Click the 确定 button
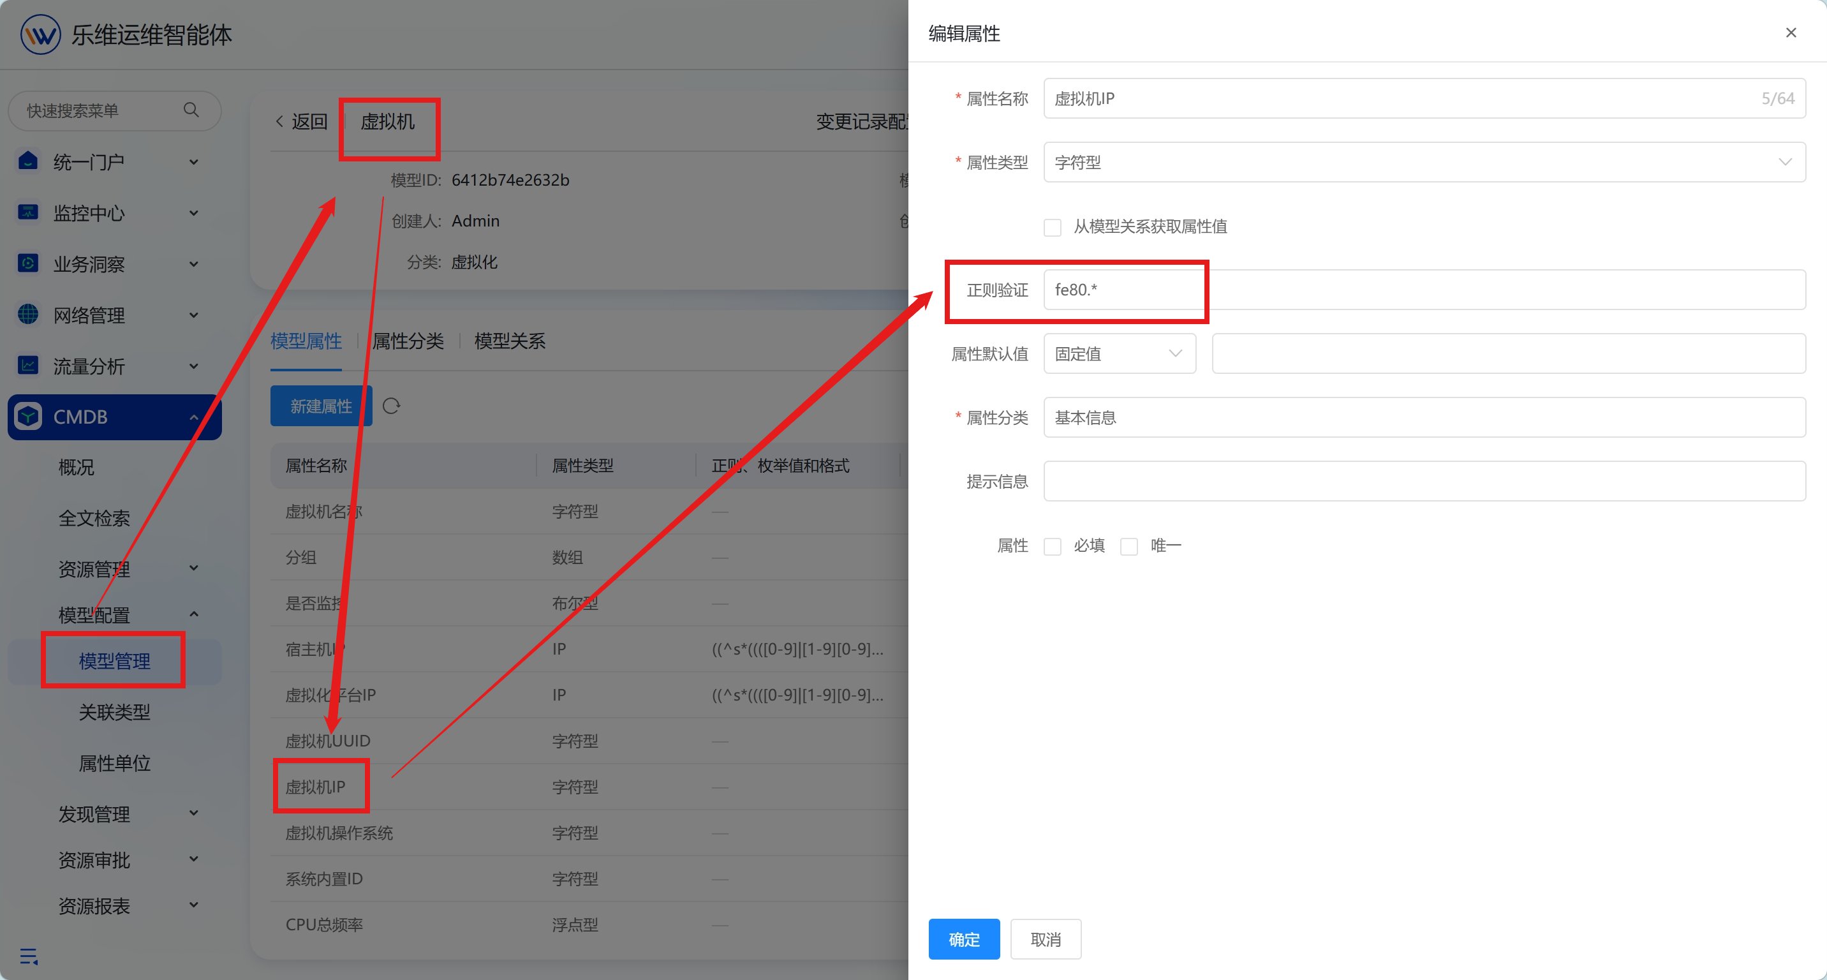Viewport: 1827px width, 980px height. 964,940
